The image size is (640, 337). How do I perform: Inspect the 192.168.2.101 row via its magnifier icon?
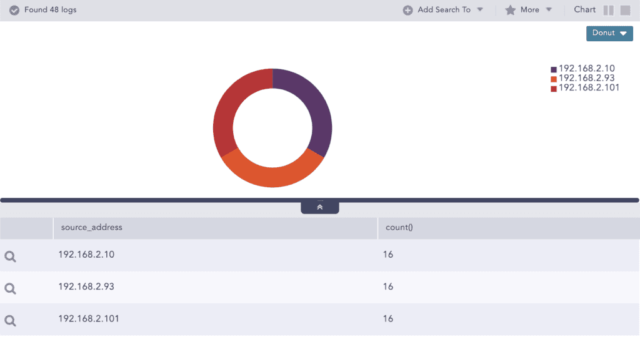(10, 321)
